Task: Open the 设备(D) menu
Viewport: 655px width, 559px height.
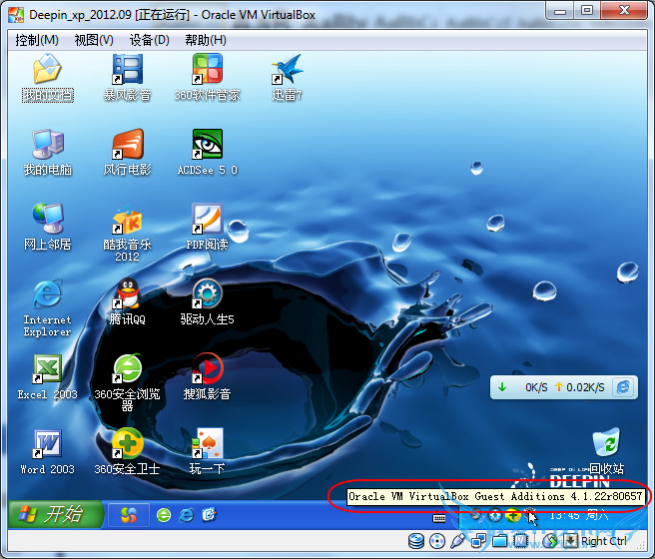Action: coord(149,40)
